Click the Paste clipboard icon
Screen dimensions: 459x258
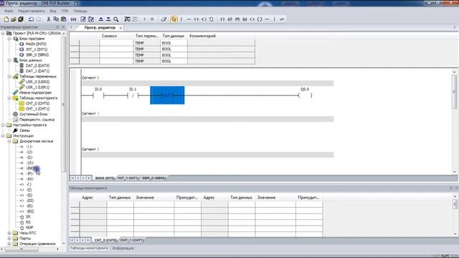(x=64, y=19)
